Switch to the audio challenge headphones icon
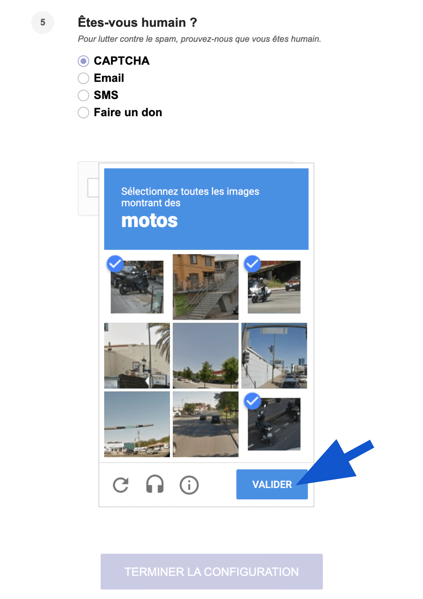423x599 pixels. (x=155, y=484)
